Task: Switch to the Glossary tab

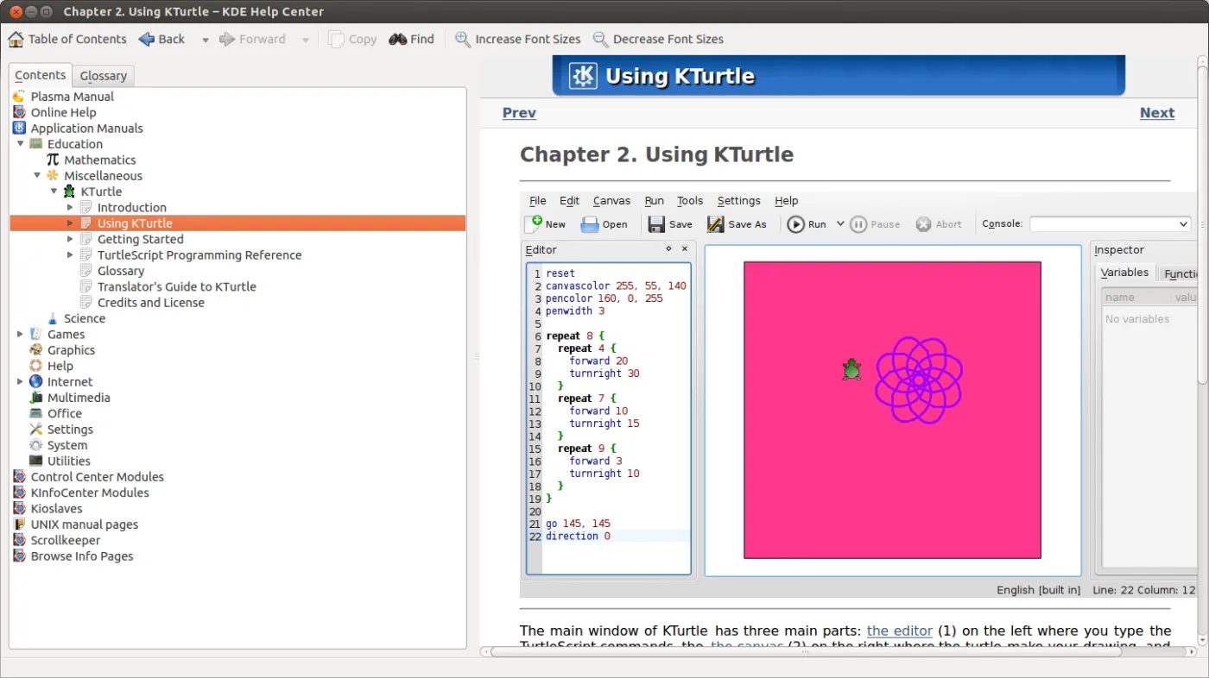Action: coord(103,76)
